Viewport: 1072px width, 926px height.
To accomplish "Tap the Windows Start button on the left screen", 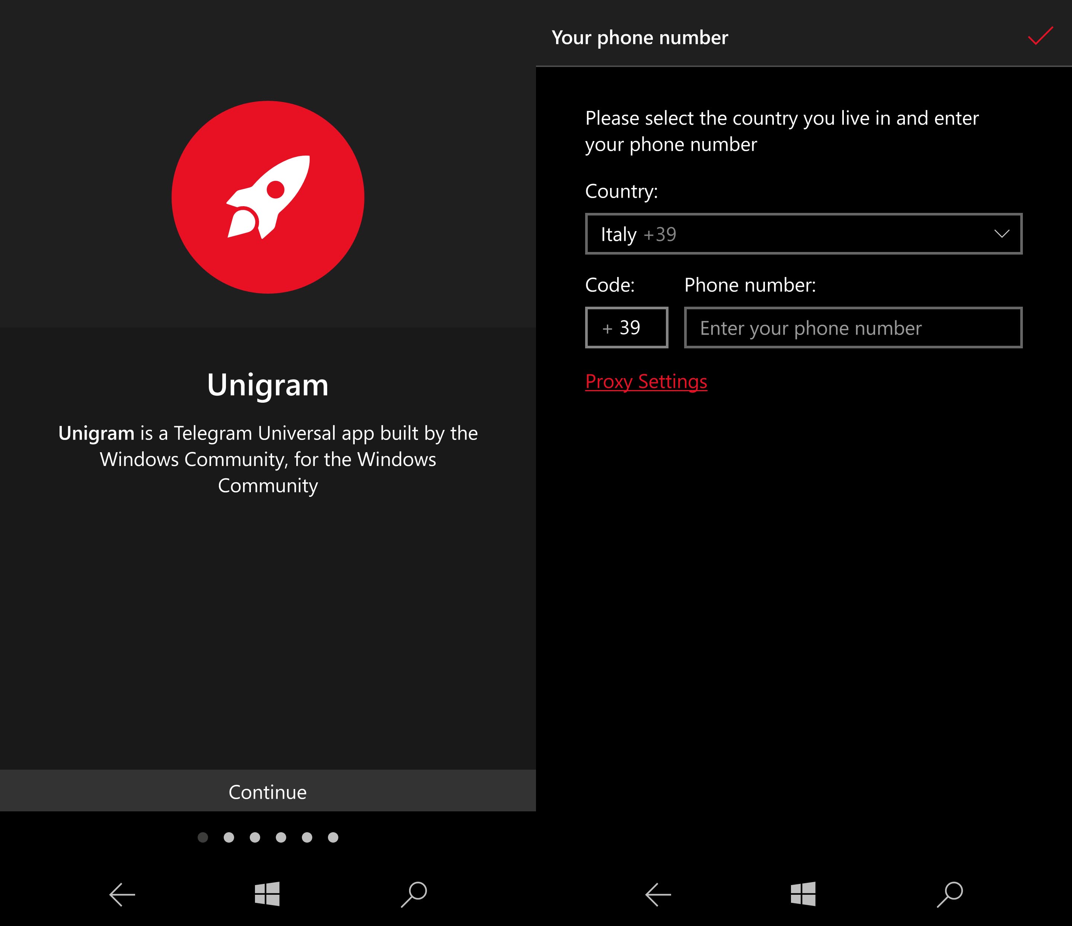I will [268, 894].
